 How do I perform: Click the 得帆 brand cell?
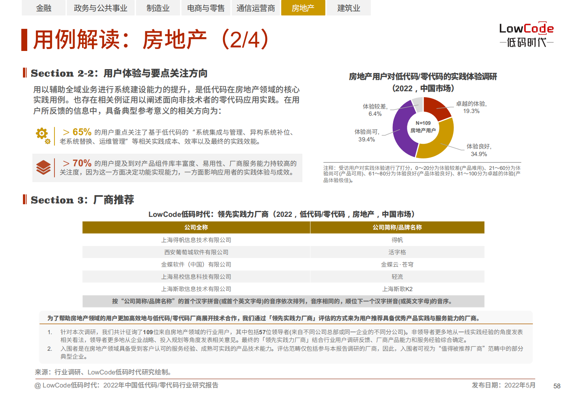pyautogui.click(x=397, y=240)
